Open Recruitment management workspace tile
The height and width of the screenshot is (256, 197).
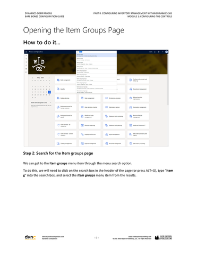click(x=138, y=89)
